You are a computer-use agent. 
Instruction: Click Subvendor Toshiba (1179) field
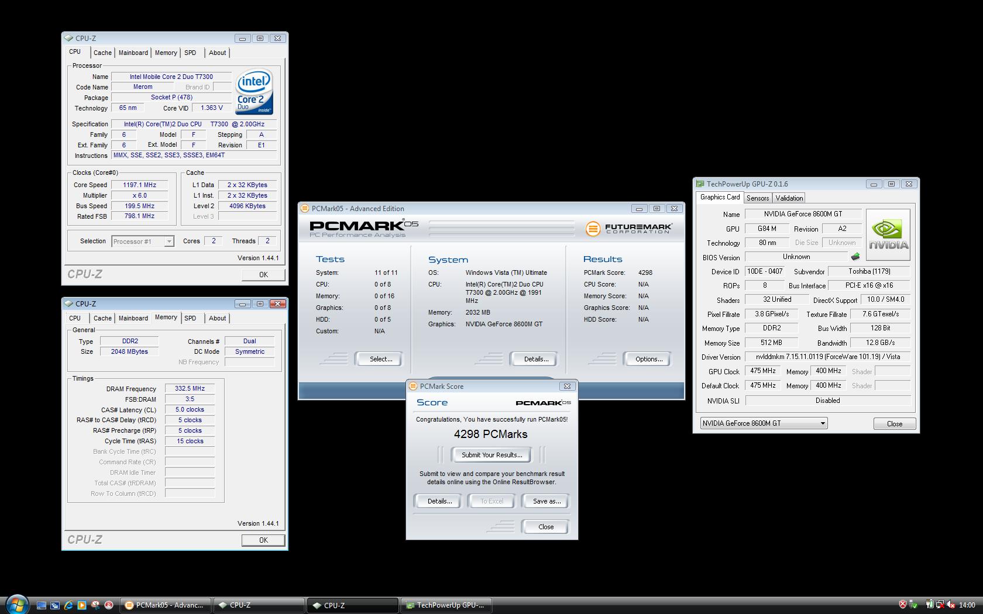coord(869,271)
